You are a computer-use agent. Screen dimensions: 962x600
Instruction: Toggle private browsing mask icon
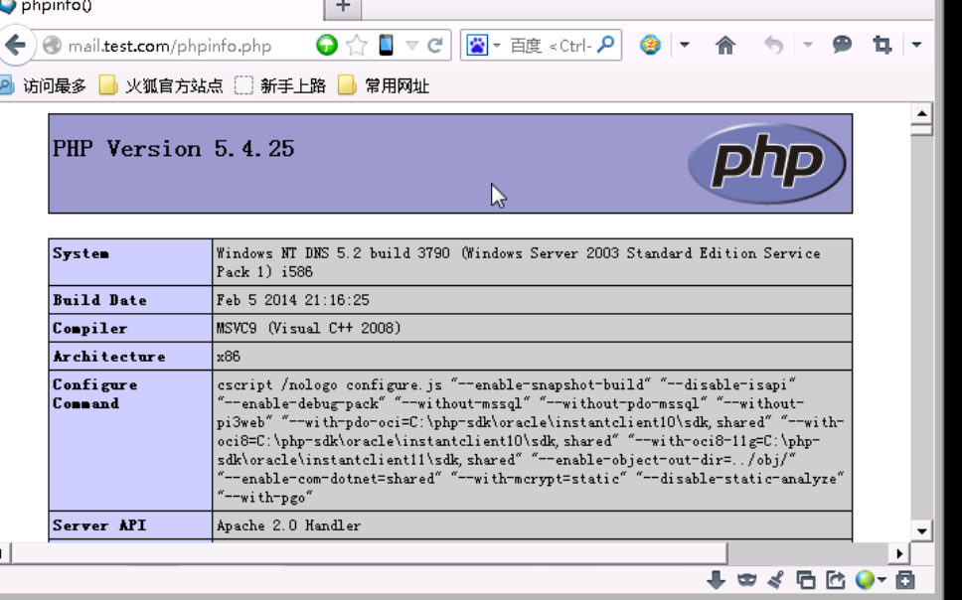point(746,580)
